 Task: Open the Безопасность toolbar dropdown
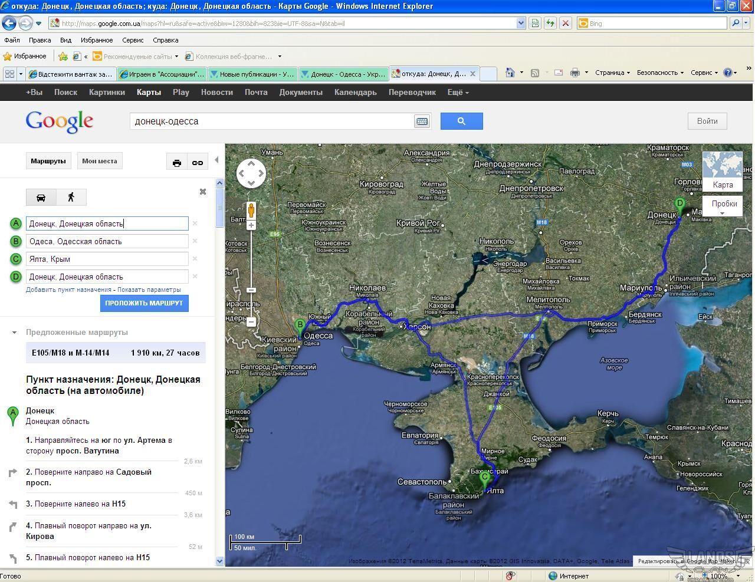(x=659, y=73)
